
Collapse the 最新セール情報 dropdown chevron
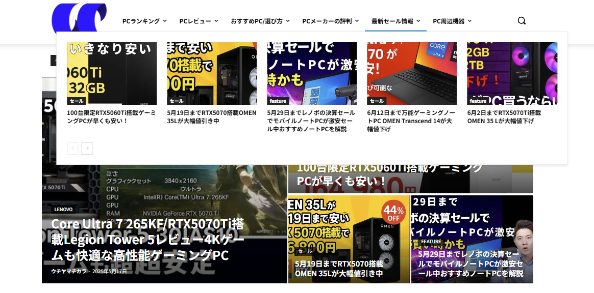[418, 21]
